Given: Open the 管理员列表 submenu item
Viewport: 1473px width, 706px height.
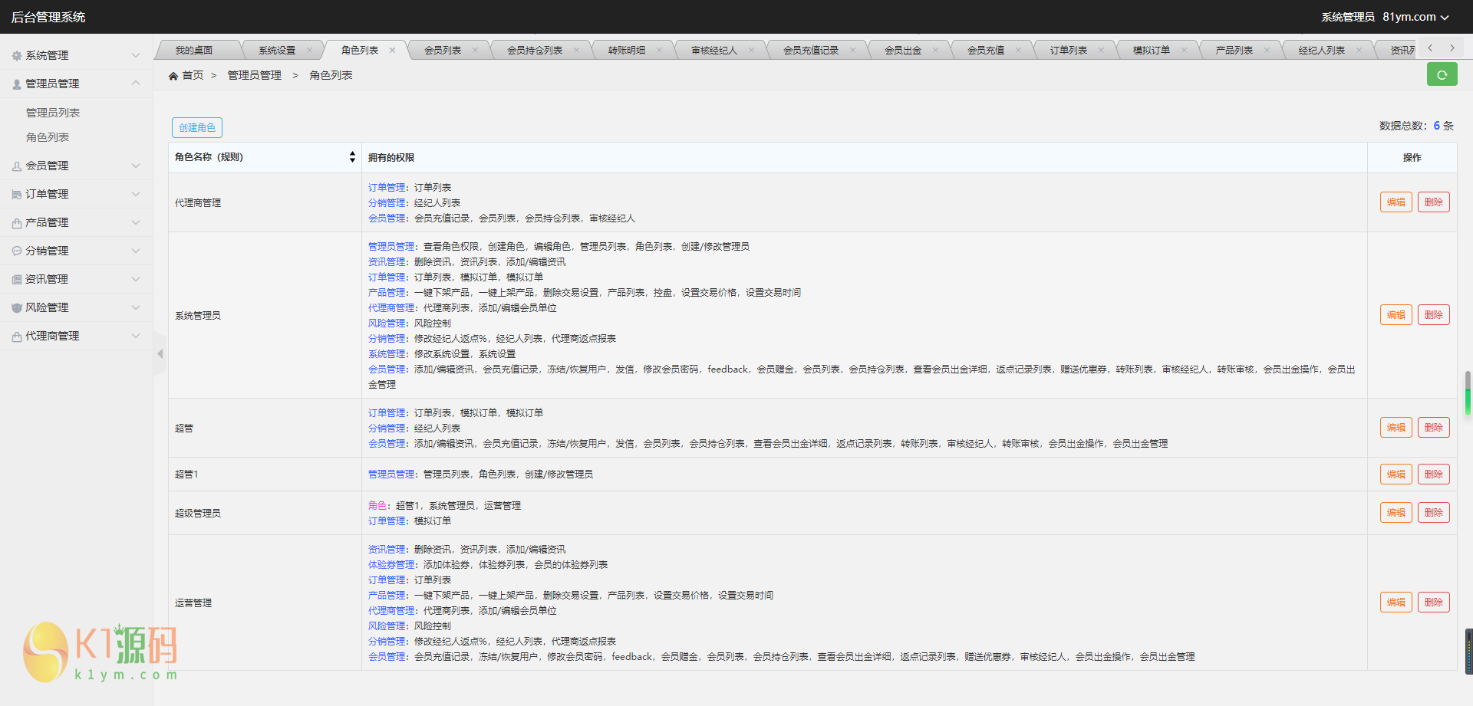Looking at the screenshot, I should coord(53,113).
